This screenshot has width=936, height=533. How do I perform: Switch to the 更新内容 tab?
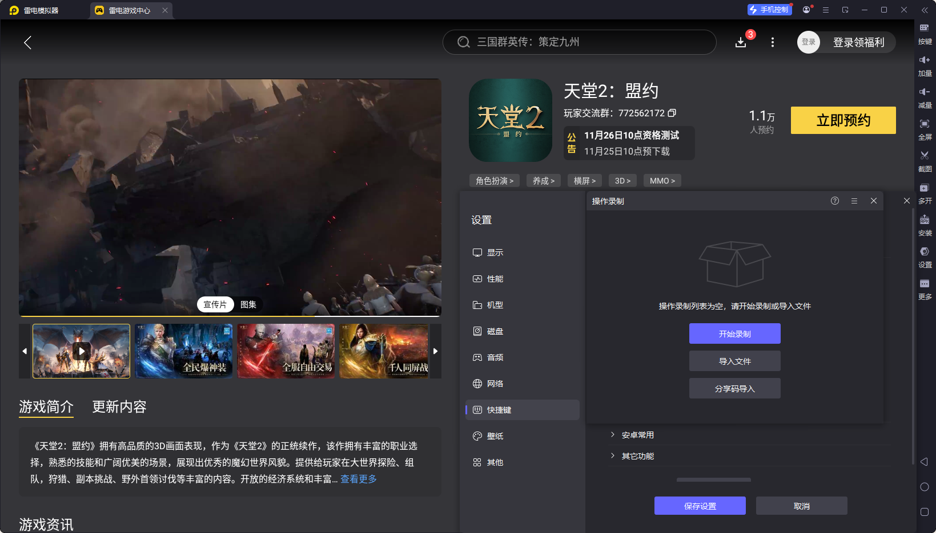point(119,407)
